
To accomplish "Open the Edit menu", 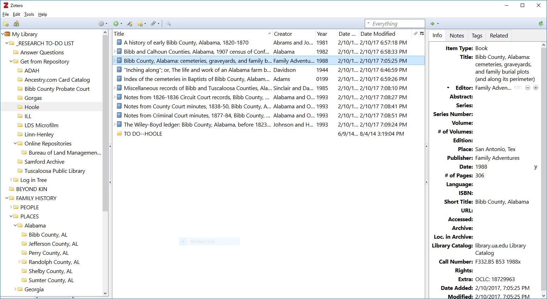I will 17,14.
